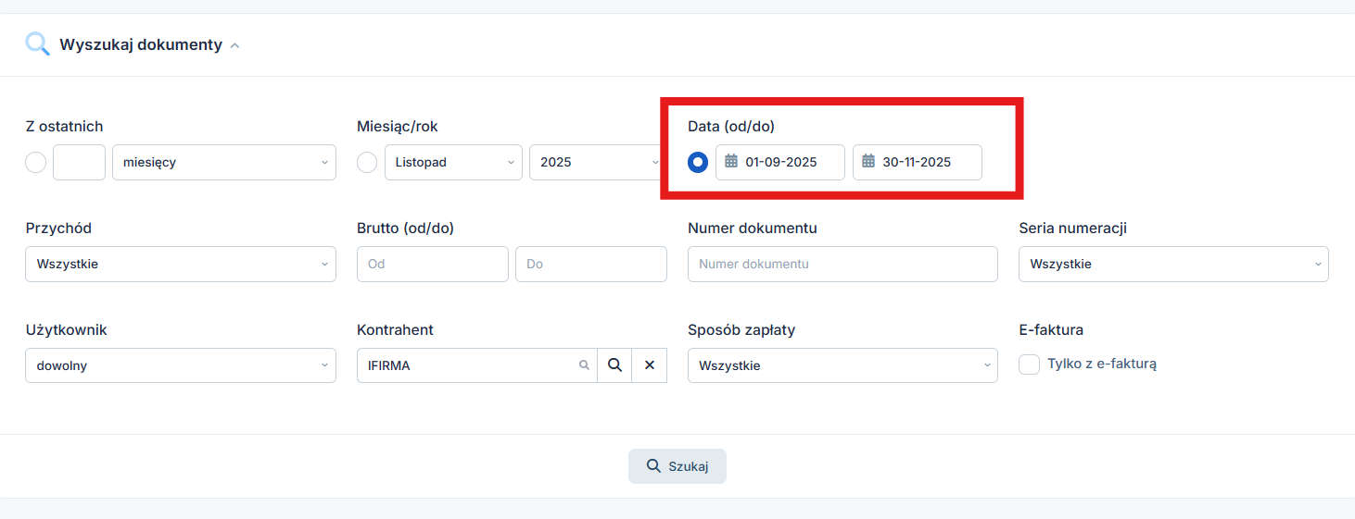Click the magnifier icon beside Wyszukaj dokumenty
This screenshot has width=1355, height=519.
[x=37, y=44]
